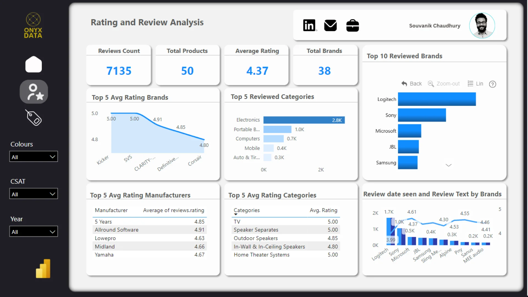Switch to Lin scale button
The image size is (528, 297).
475,84
